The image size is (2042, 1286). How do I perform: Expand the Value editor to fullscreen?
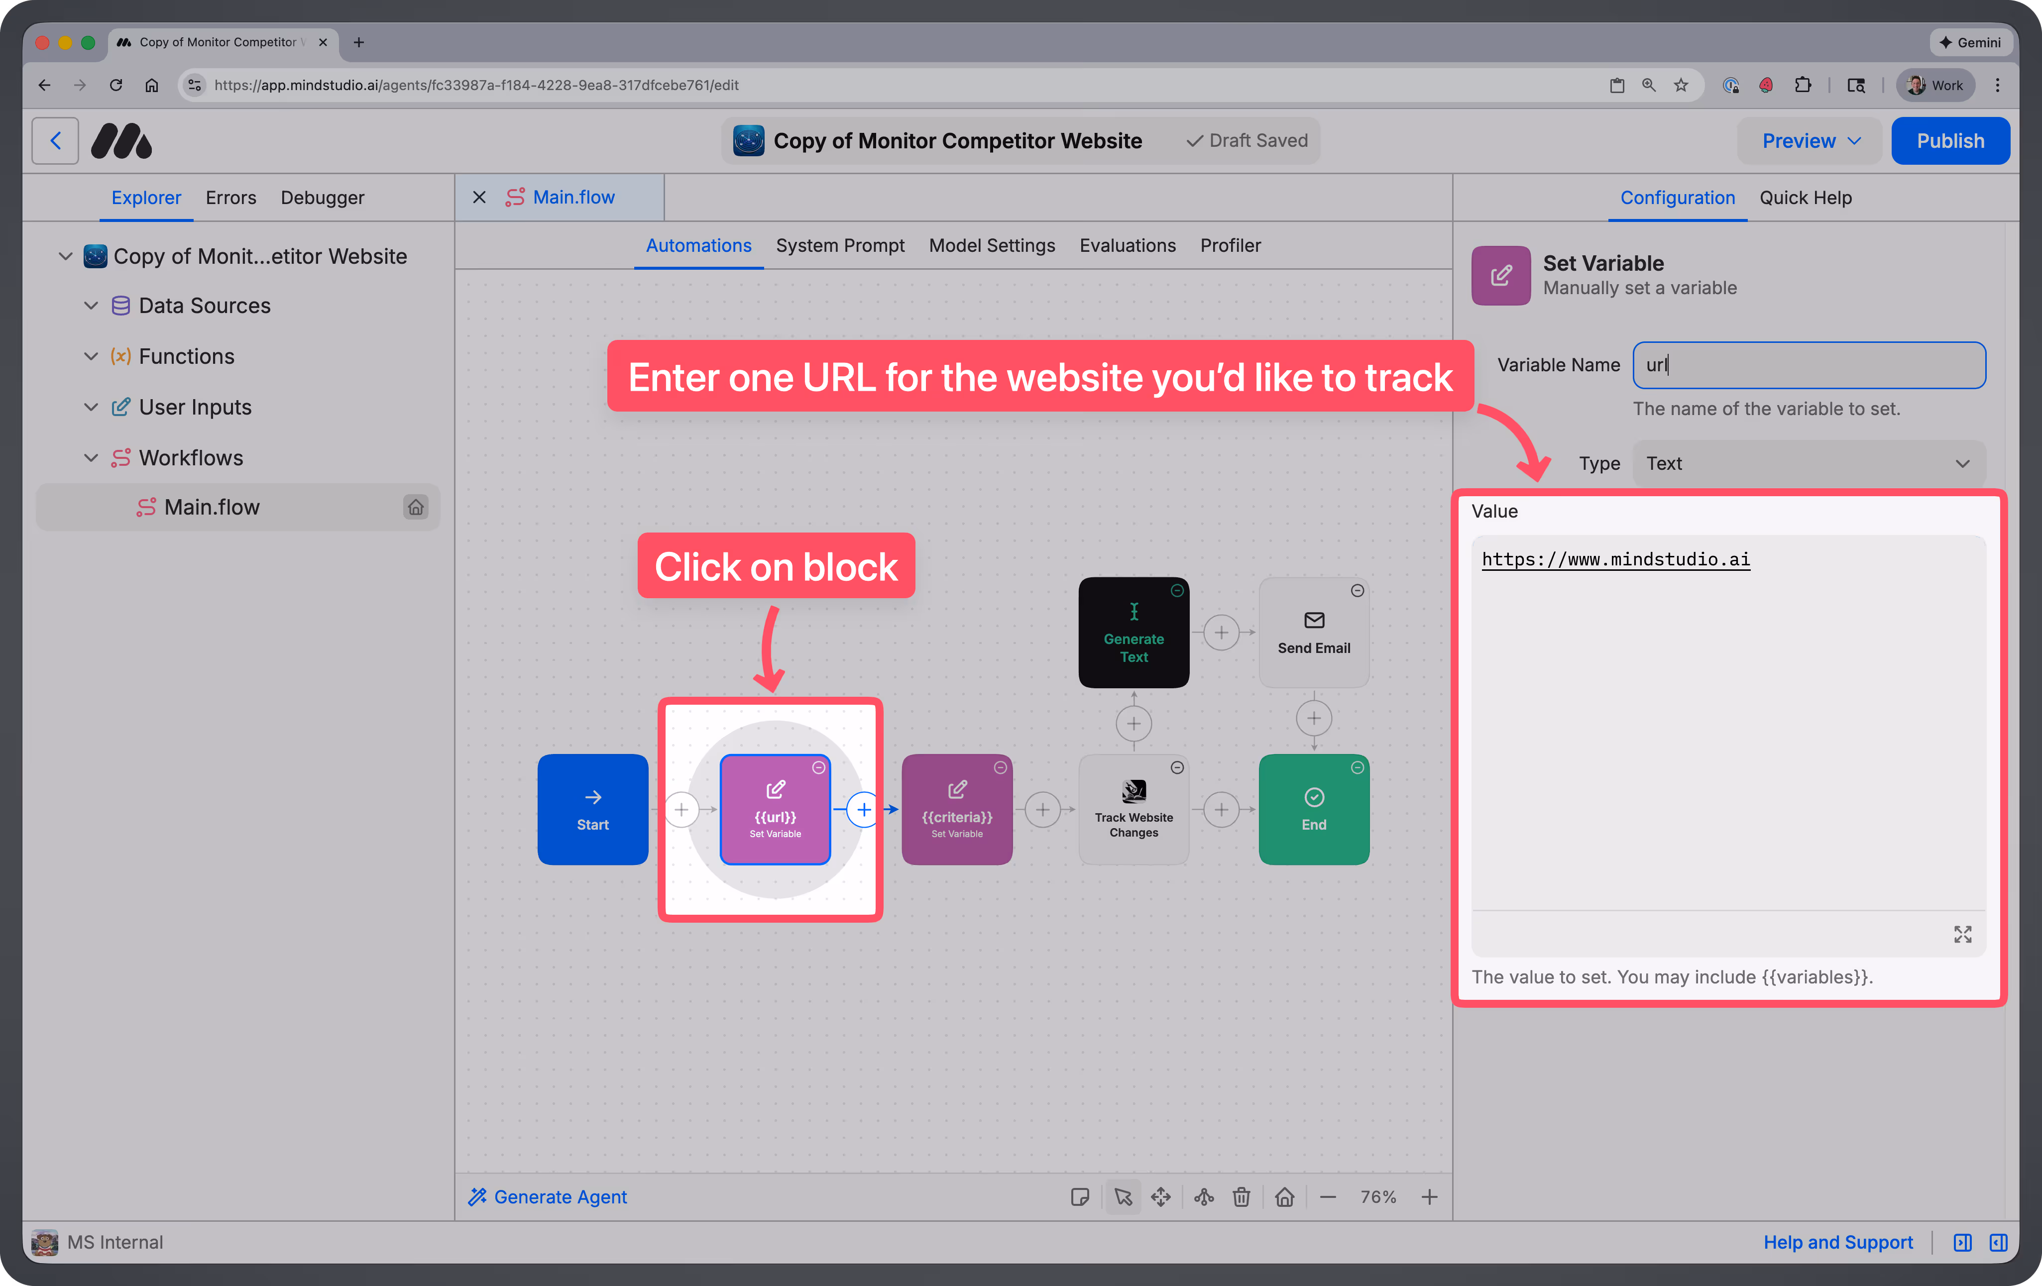tap(1962, 934)
